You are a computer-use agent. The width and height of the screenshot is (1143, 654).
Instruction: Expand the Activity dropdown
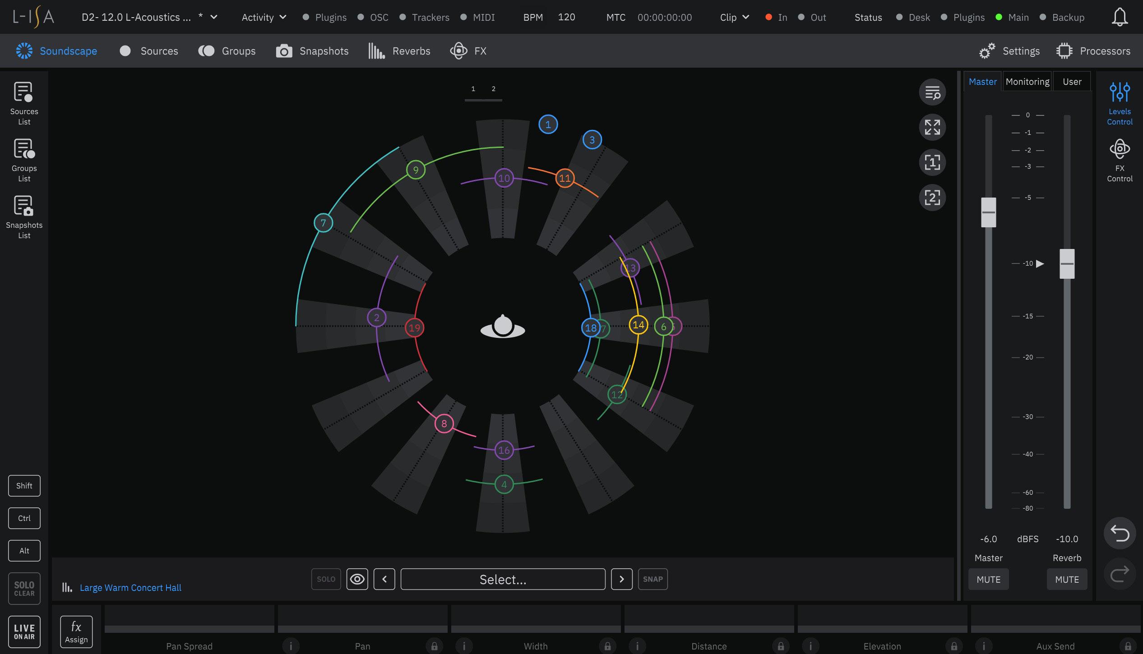(264, 18)
